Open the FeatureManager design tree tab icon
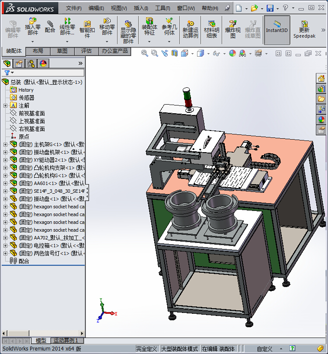 point(7,64)
